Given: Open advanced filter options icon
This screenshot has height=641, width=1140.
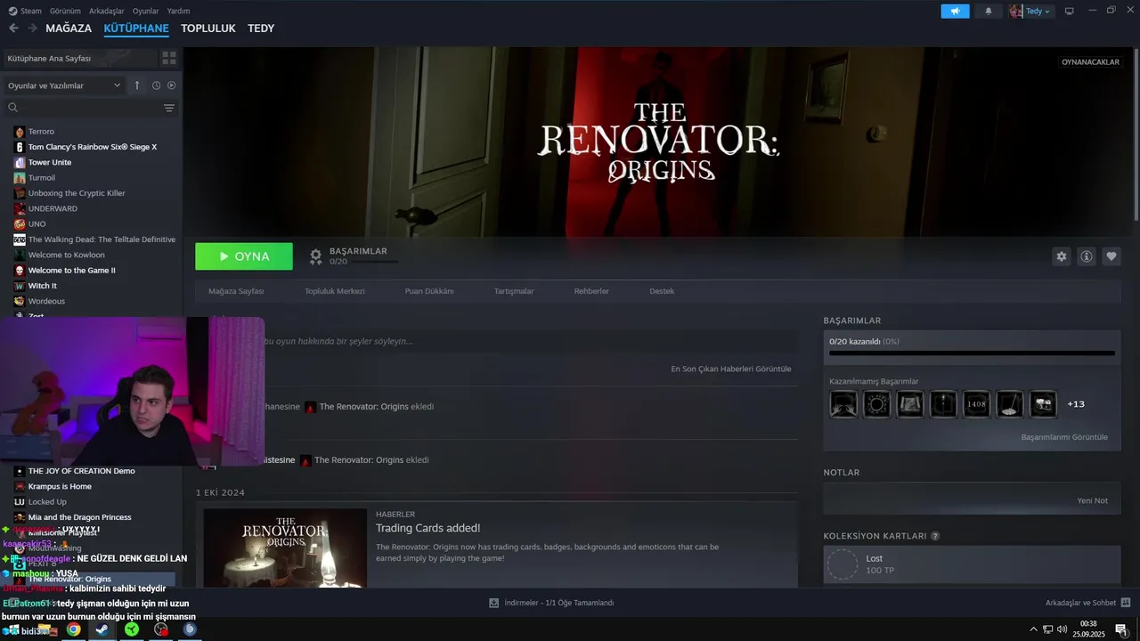Looking at the screenshot, I should (169, 108).
